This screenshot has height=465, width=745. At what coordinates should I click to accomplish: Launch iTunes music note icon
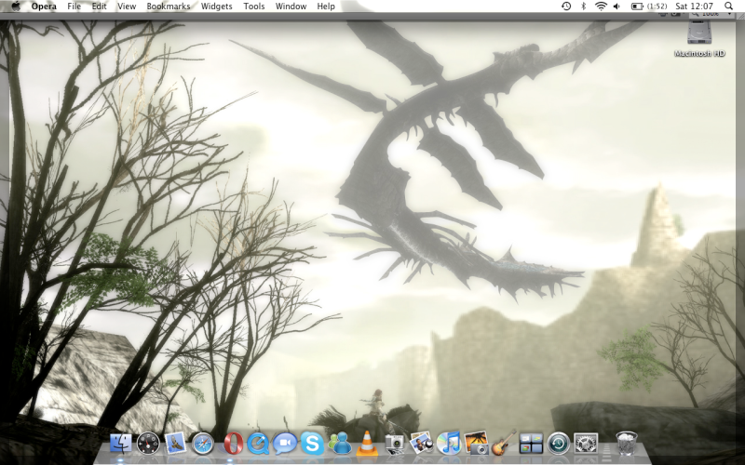click(x=449, y=444)
